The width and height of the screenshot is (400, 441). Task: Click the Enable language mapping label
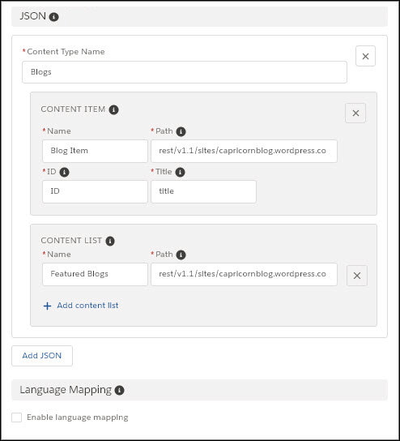78,417
